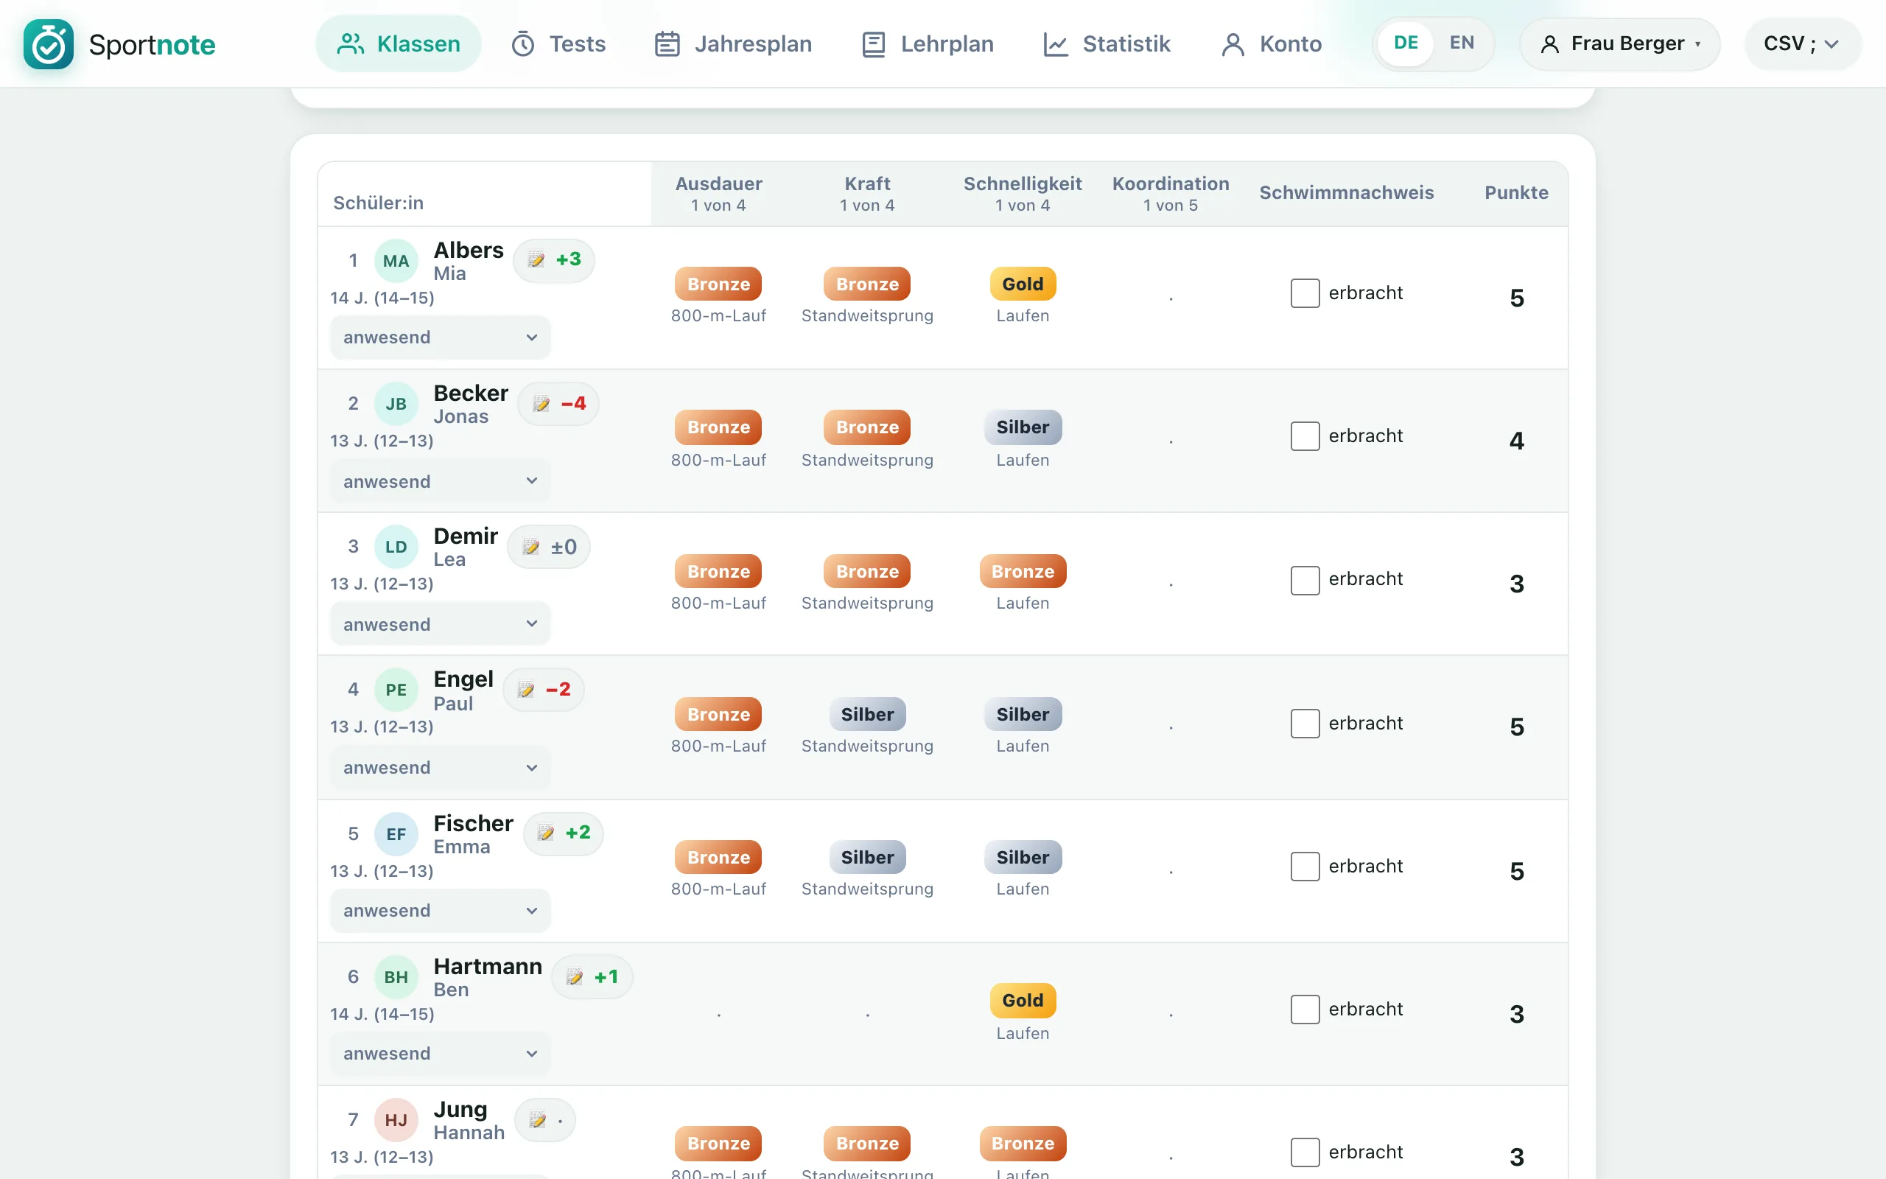Open the anwesend dropdown for Albers Mia

[441, 337]
